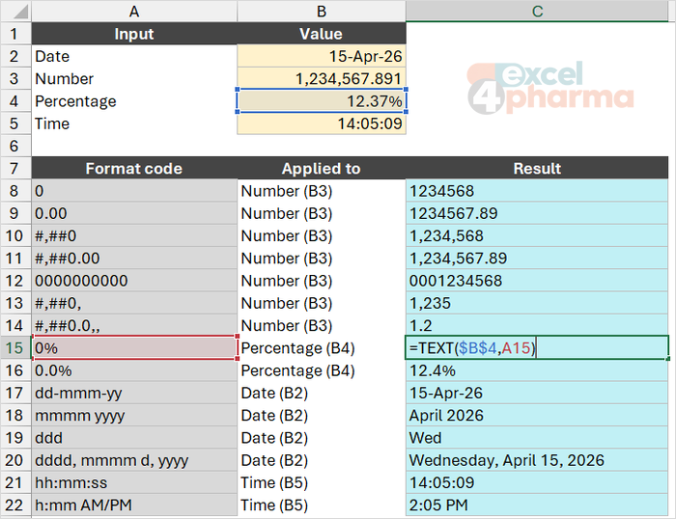The width and height of the screenshot is (676, 519).
Task: Select result cell 'Wednesday, April 15, 2026'
Action: [x=537, y=460]
